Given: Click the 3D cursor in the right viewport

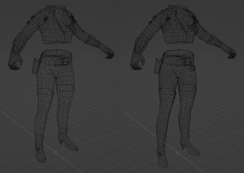Looking at the screenshot, I should [178, 153].
